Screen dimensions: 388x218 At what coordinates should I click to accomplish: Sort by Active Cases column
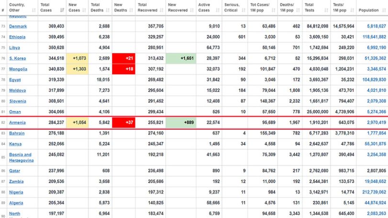click(209, 8)
